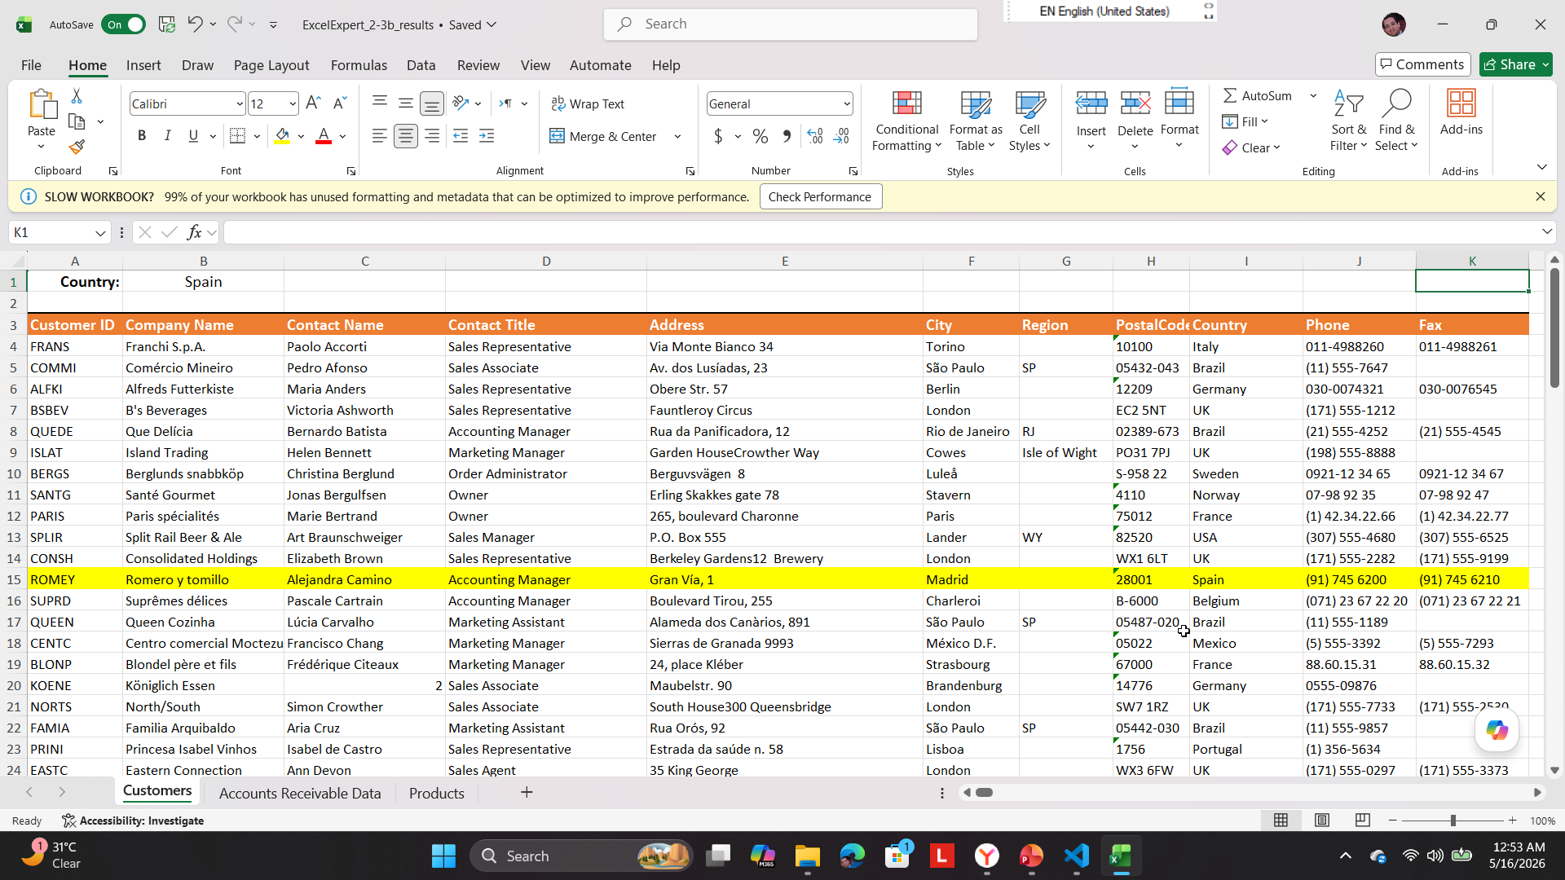
Task: Toggle Italic formatting
Action: pyautogui.click(x=167, y=136)
